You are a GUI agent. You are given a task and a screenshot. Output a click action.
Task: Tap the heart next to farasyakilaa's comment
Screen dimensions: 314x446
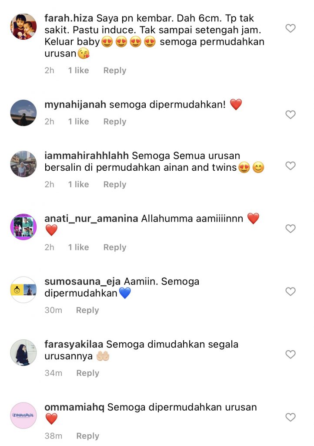[291, 354]
